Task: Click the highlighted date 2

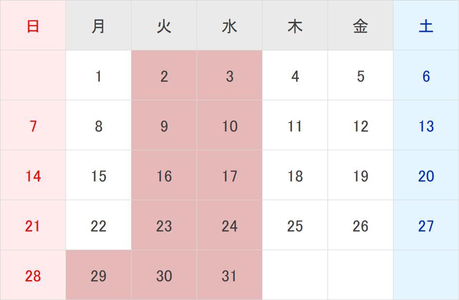Action: (x=164, y=76)
